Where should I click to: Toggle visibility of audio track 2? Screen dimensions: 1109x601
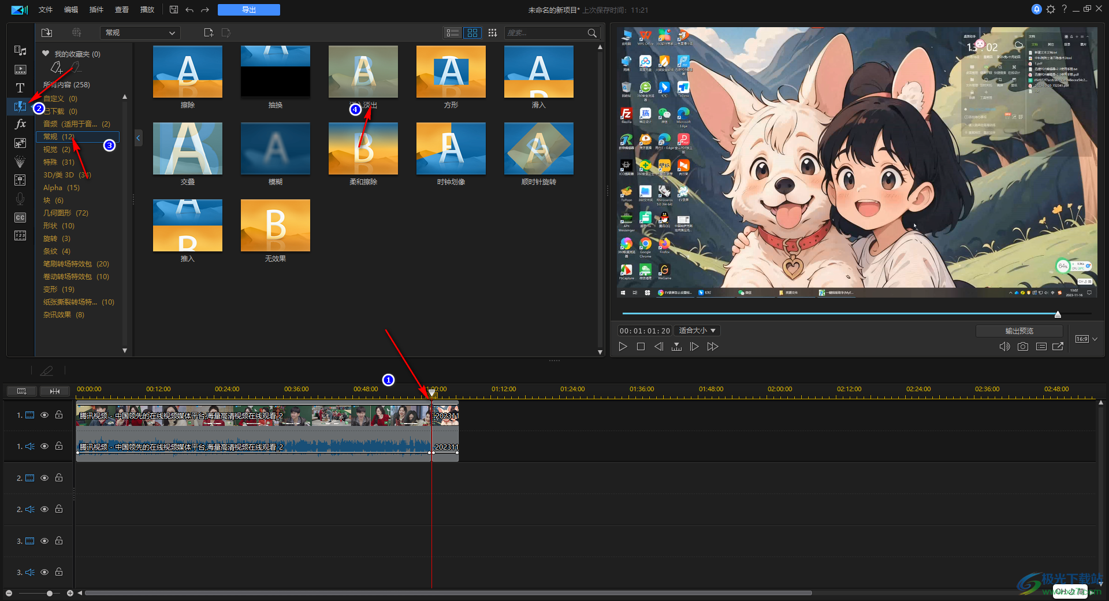point(44,509)
